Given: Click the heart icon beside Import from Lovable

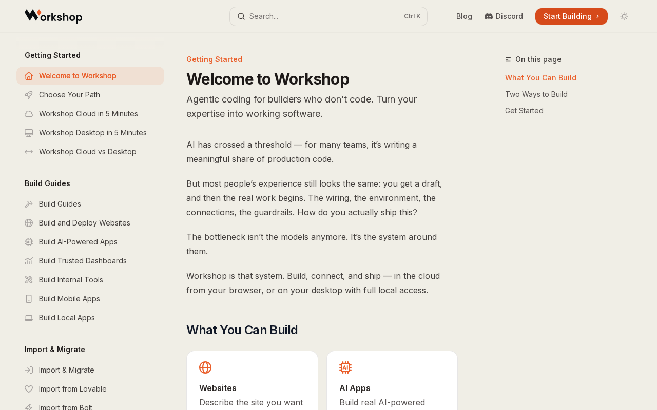Looking at the screenshot, I should (x=29, y=389).
